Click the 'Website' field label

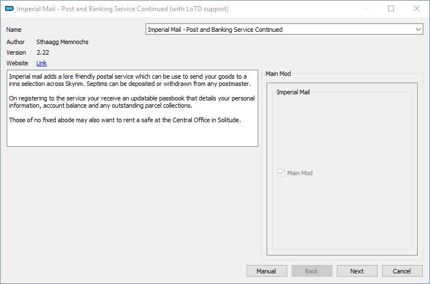[17, 63]
